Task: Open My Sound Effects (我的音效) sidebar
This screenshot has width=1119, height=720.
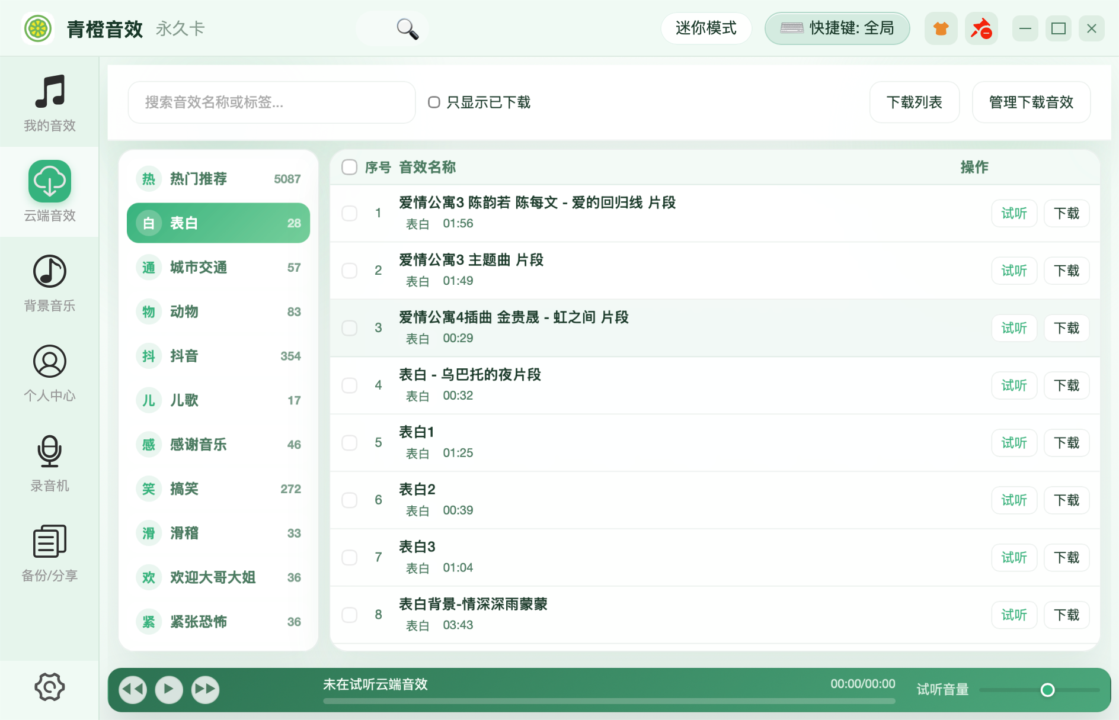Action: point(49,102)
